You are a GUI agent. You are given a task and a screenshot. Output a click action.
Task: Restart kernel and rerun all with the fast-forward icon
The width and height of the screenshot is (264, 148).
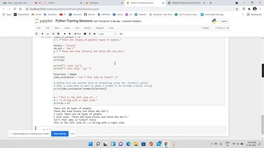[x=94, y=34]
